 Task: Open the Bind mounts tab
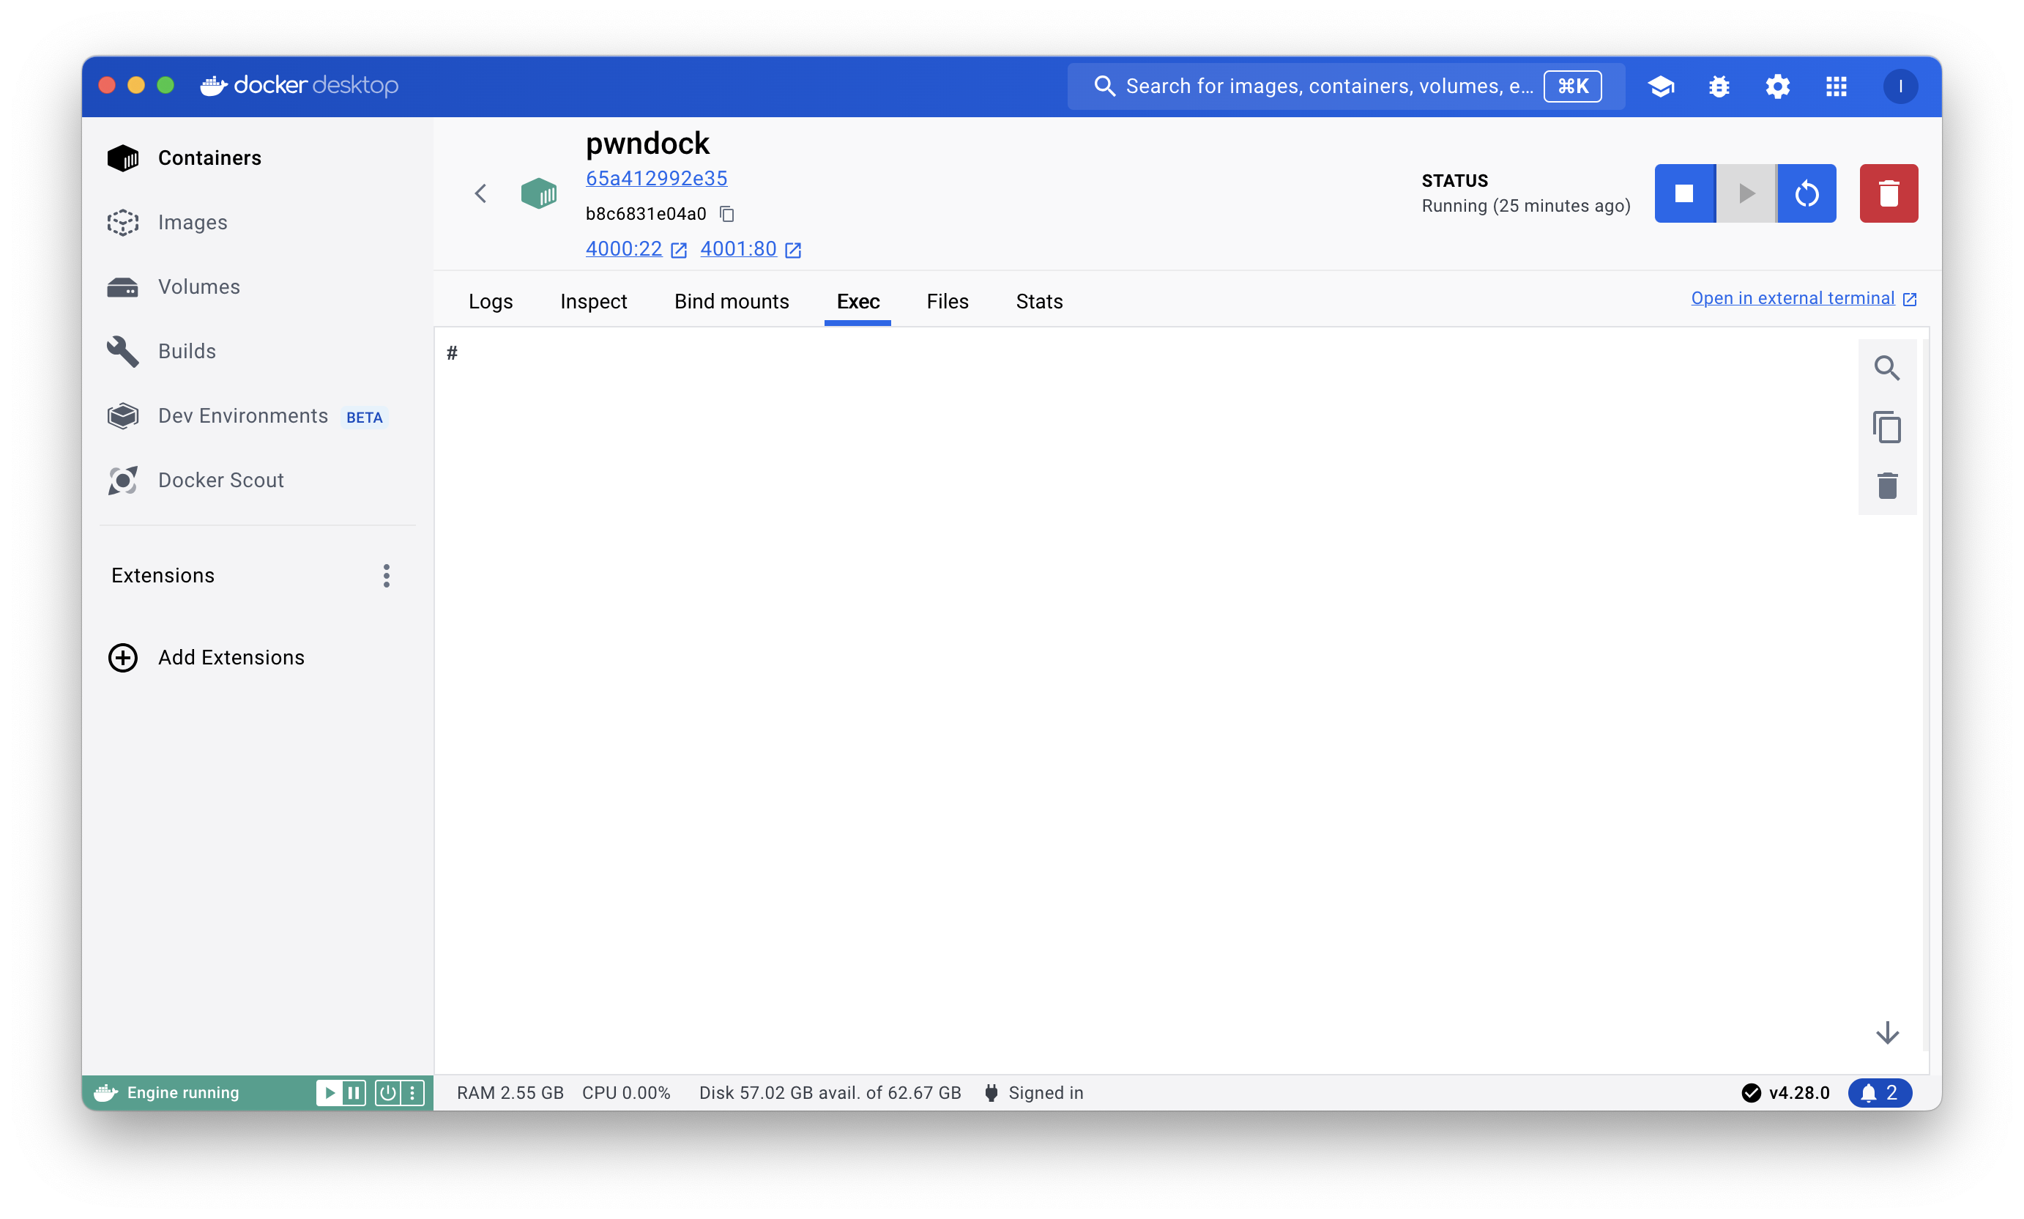pyautogui.click(x=731, y=302)
